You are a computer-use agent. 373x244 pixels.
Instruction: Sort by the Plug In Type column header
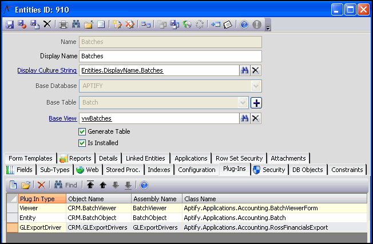42,199
